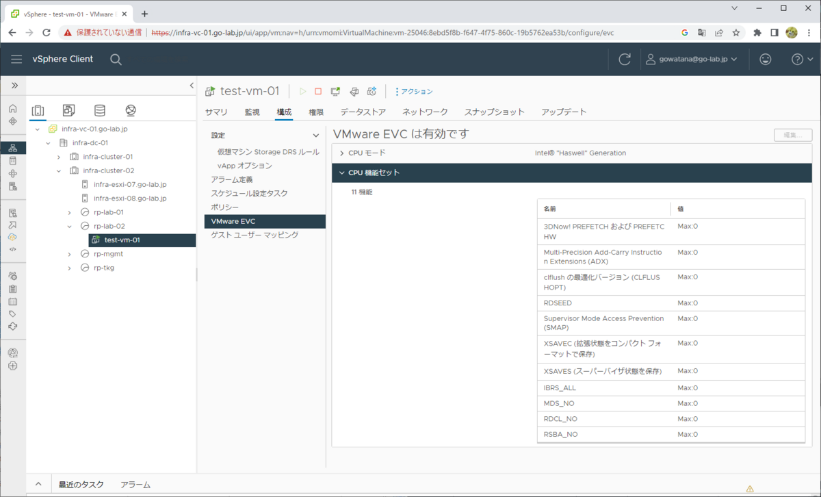Screen dimensions: 821x497
Task: Switch to the データストア tab
Action: pyautogui.click(x=363, y=112)
